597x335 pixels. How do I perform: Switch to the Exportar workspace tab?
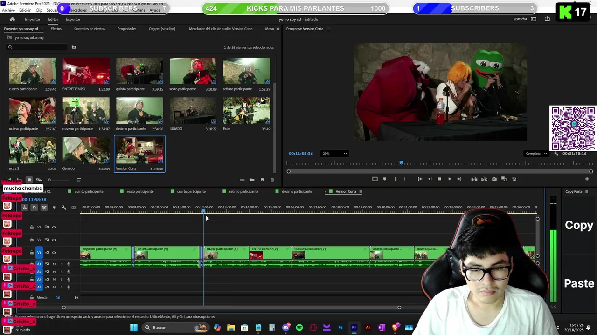point(73,20)
